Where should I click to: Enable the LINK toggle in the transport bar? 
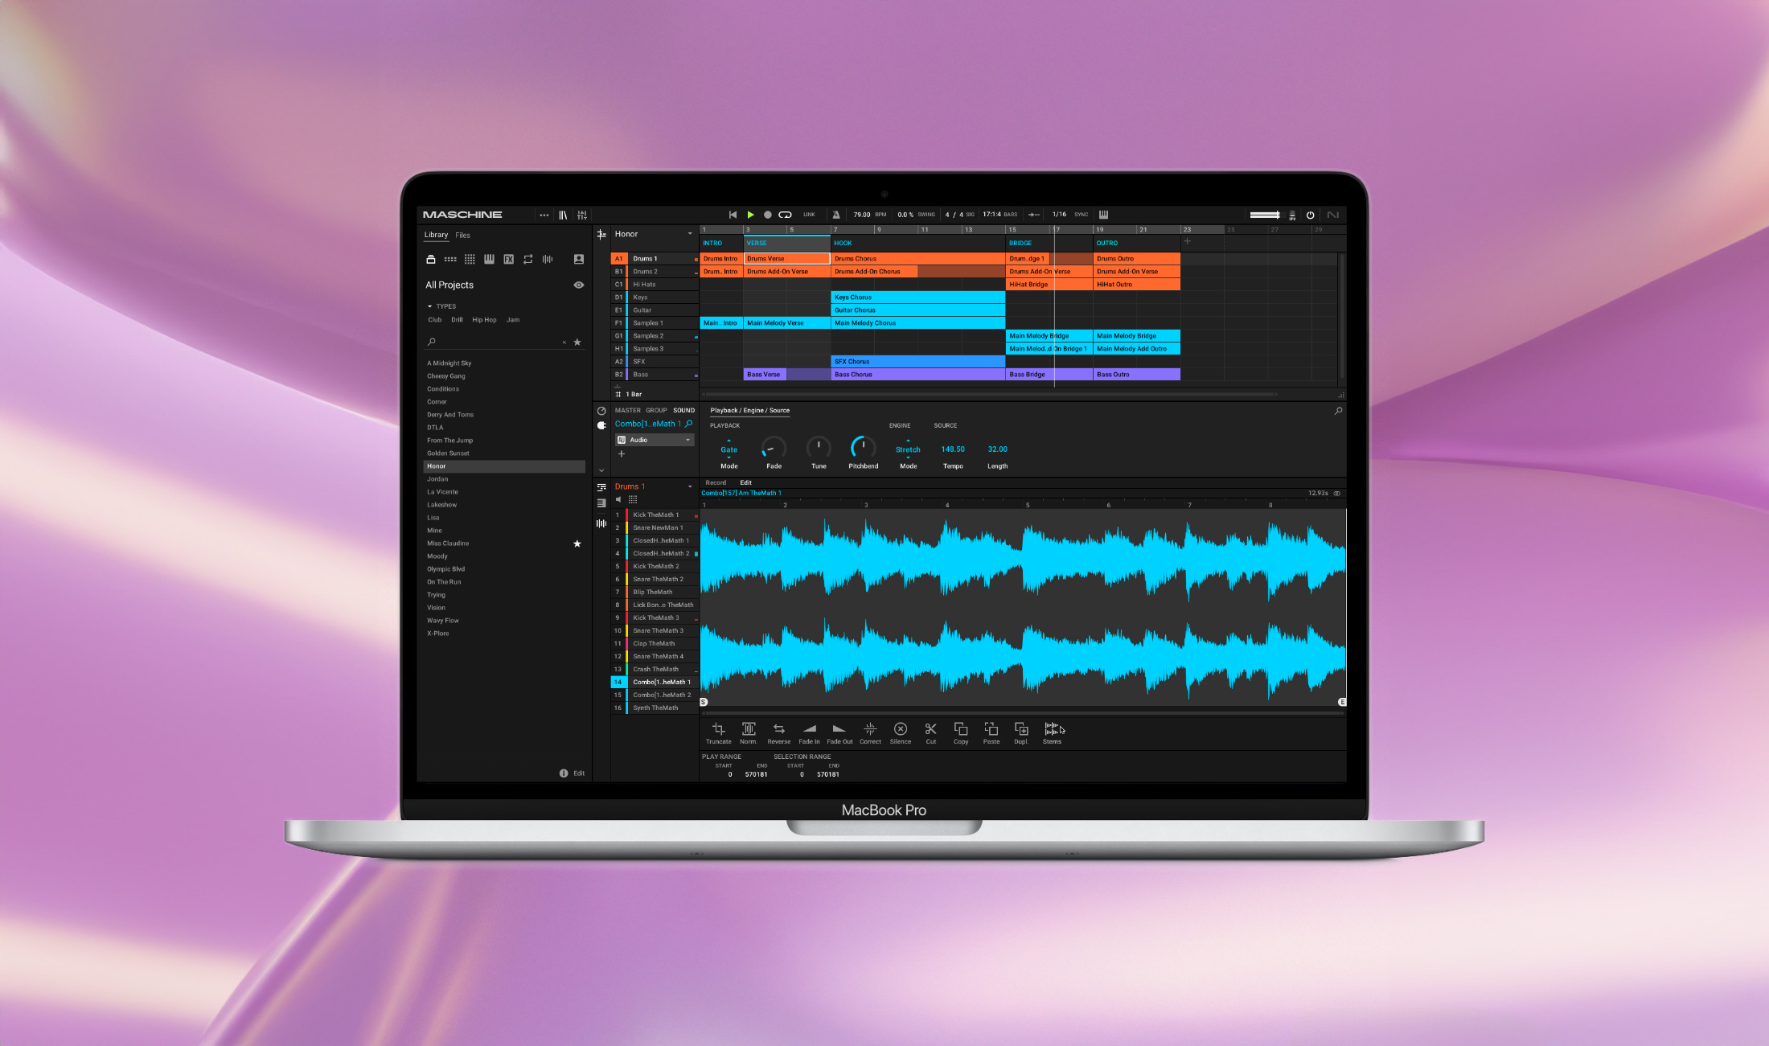810,215
